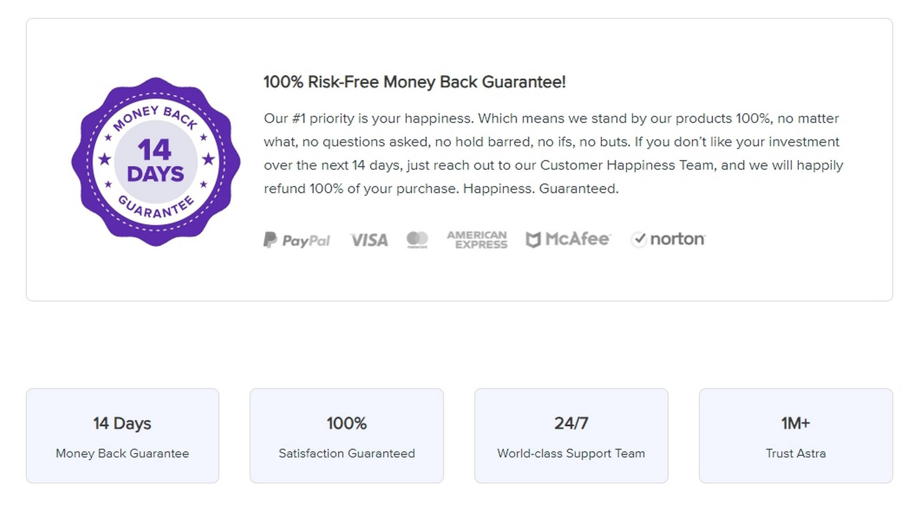Click the PayPal logo icon
Image resolution: width=916 pixels, height=514 pixels.
click(296, 240)
